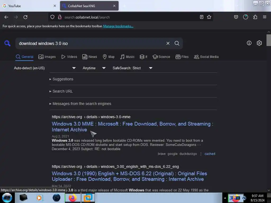The image size is (271, 203).
Task: Open the Auto-detect language dropdown
Action: click(45, 68)
